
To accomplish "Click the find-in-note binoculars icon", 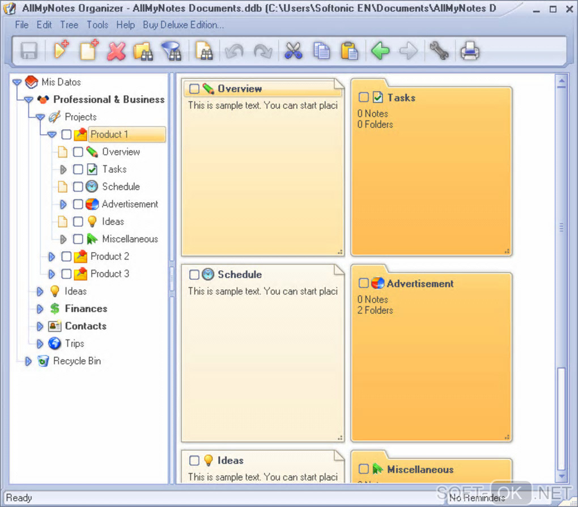I will tap(204, 51).
